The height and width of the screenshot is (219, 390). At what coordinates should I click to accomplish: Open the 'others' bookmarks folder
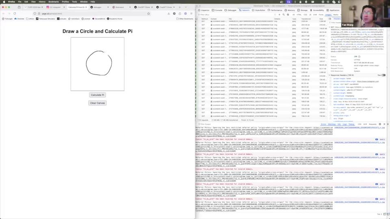click(x=30, y=19)
